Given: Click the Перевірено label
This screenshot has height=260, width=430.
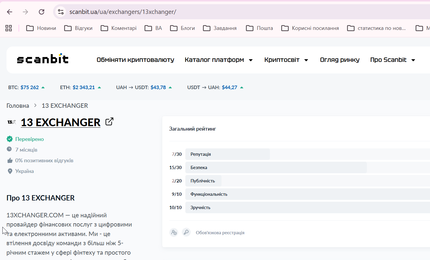Looking at the screenshot, I should (29, 139).
